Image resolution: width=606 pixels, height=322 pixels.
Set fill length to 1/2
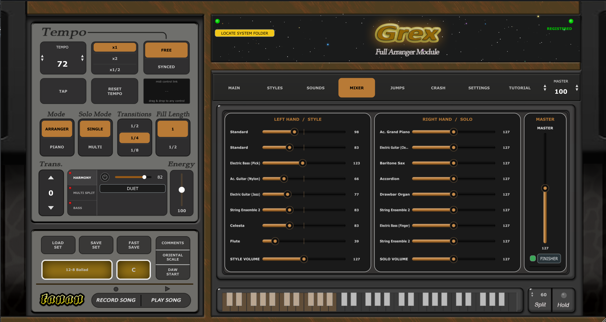tap(173, 147)
